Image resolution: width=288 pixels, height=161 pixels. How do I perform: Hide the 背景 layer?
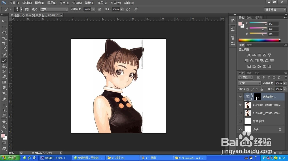(240, 129)
